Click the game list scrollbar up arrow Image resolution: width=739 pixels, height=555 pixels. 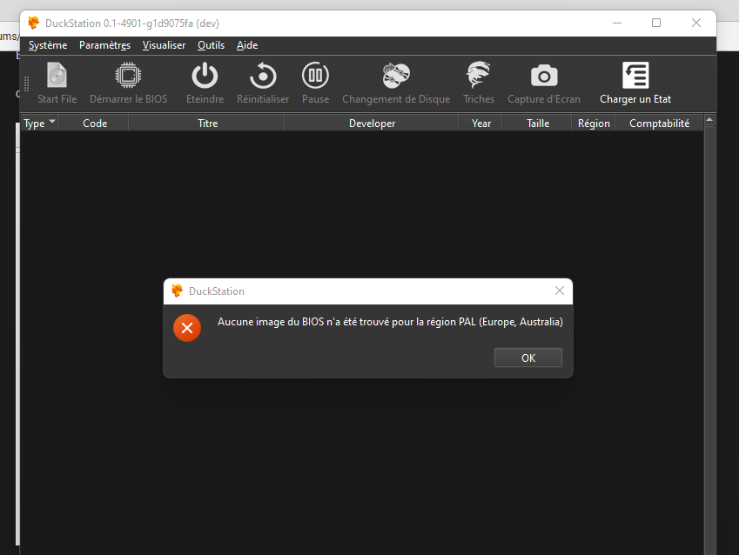click(709, 120)
